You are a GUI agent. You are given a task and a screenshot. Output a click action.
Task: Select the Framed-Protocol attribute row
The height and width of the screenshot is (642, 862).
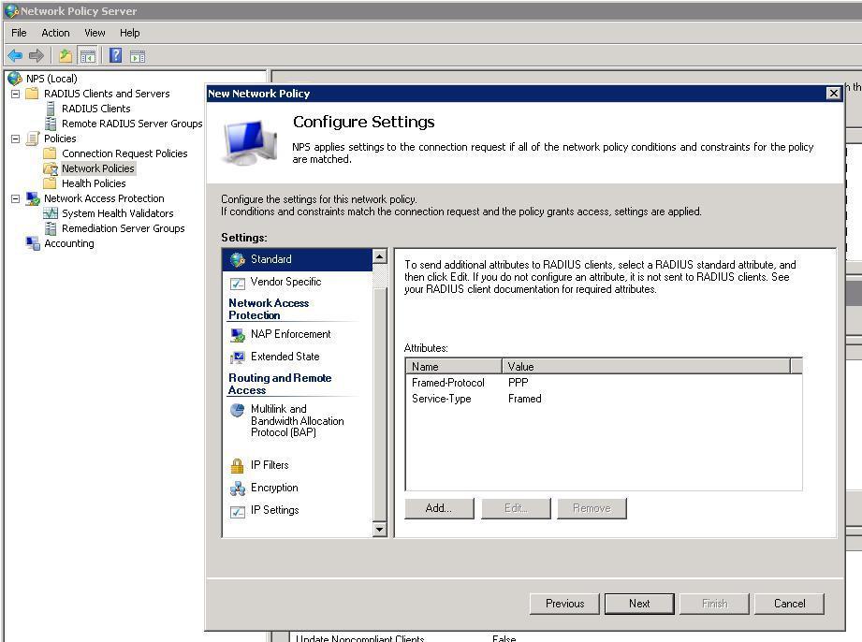click(x=603, y=383)
